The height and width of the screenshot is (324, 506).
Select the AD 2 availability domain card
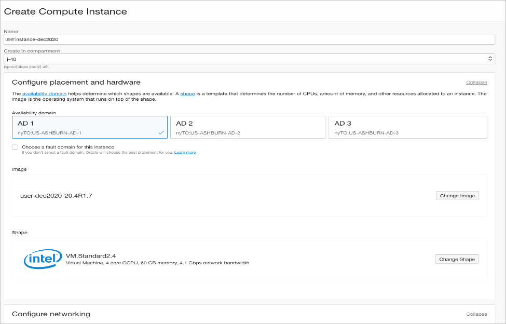[x=248, y=127]
